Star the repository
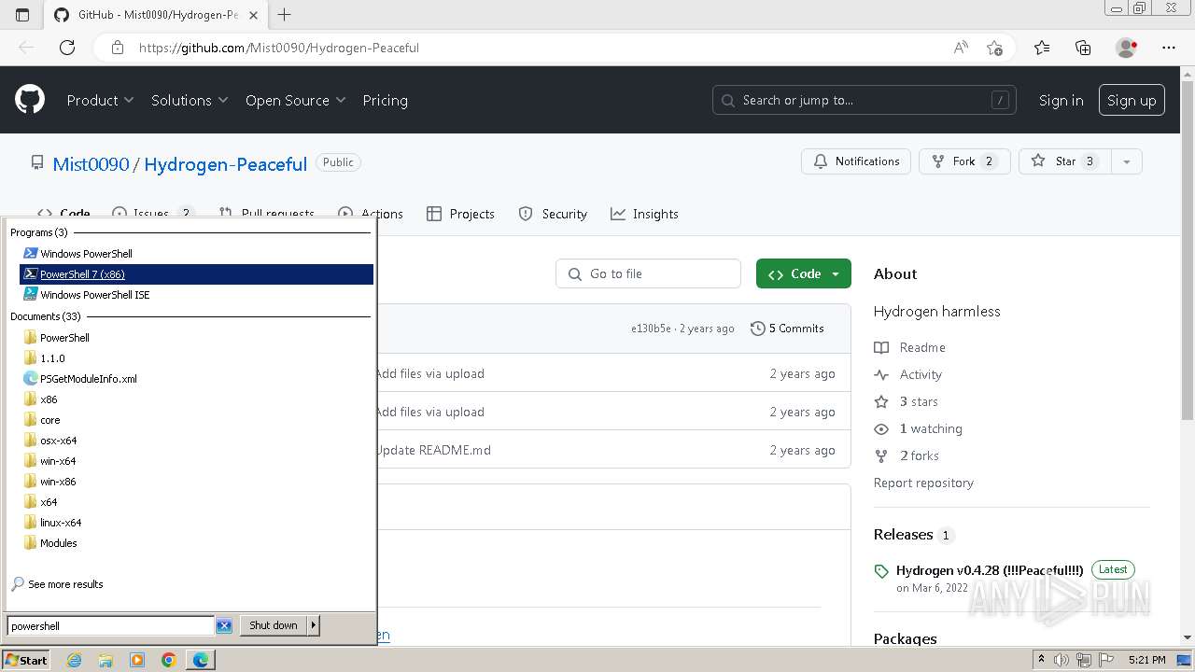Viewport: 1195px width, 672px height. click(1065, 161)
